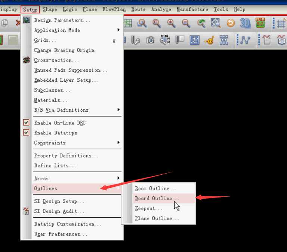Viewport: 287px width, 252px height.
Task: Expand the Areas submenu
Action: [x=77, y=178]
